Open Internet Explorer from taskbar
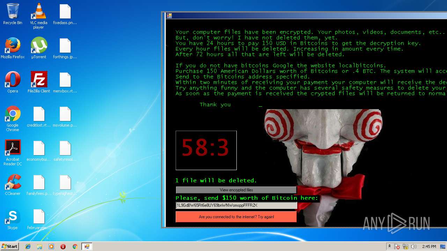The height and width of the screenshot is (251, 447). coord(28,246)
